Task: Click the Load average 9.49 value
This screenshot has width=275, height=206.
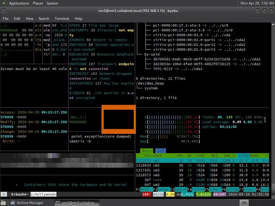Action: pos(237,122)
